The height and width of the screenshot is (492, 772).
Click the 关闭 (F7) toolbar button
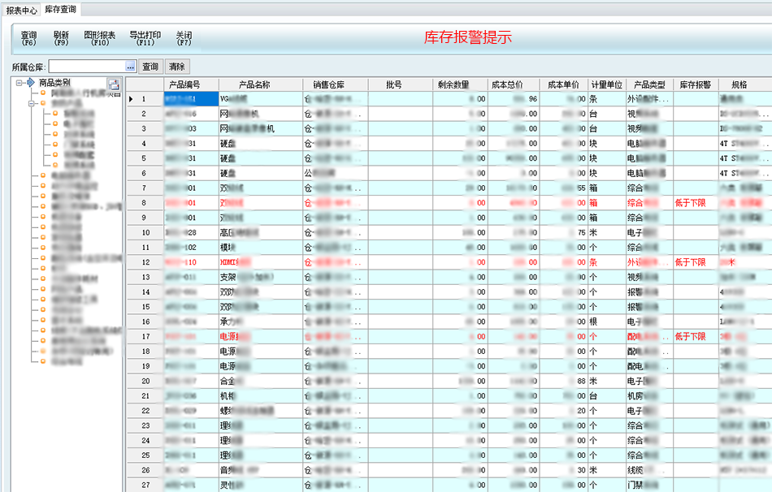184,38
